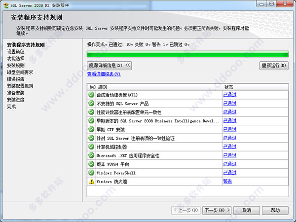Image resolution: width=296 pixels, height=222 pixels.
Task: Open help via 帮助 button
Action: (275, 210)
